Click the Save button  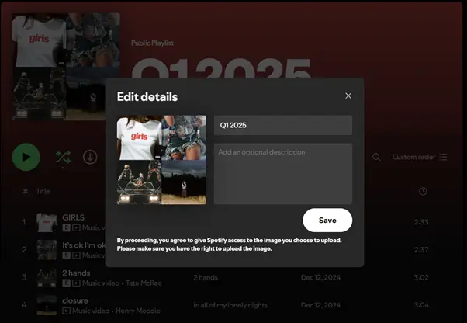[327, 221]
